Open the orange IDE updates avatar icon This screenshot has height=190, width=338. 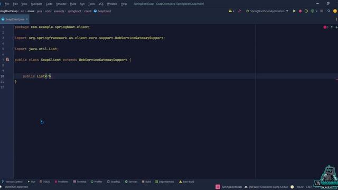335,11
